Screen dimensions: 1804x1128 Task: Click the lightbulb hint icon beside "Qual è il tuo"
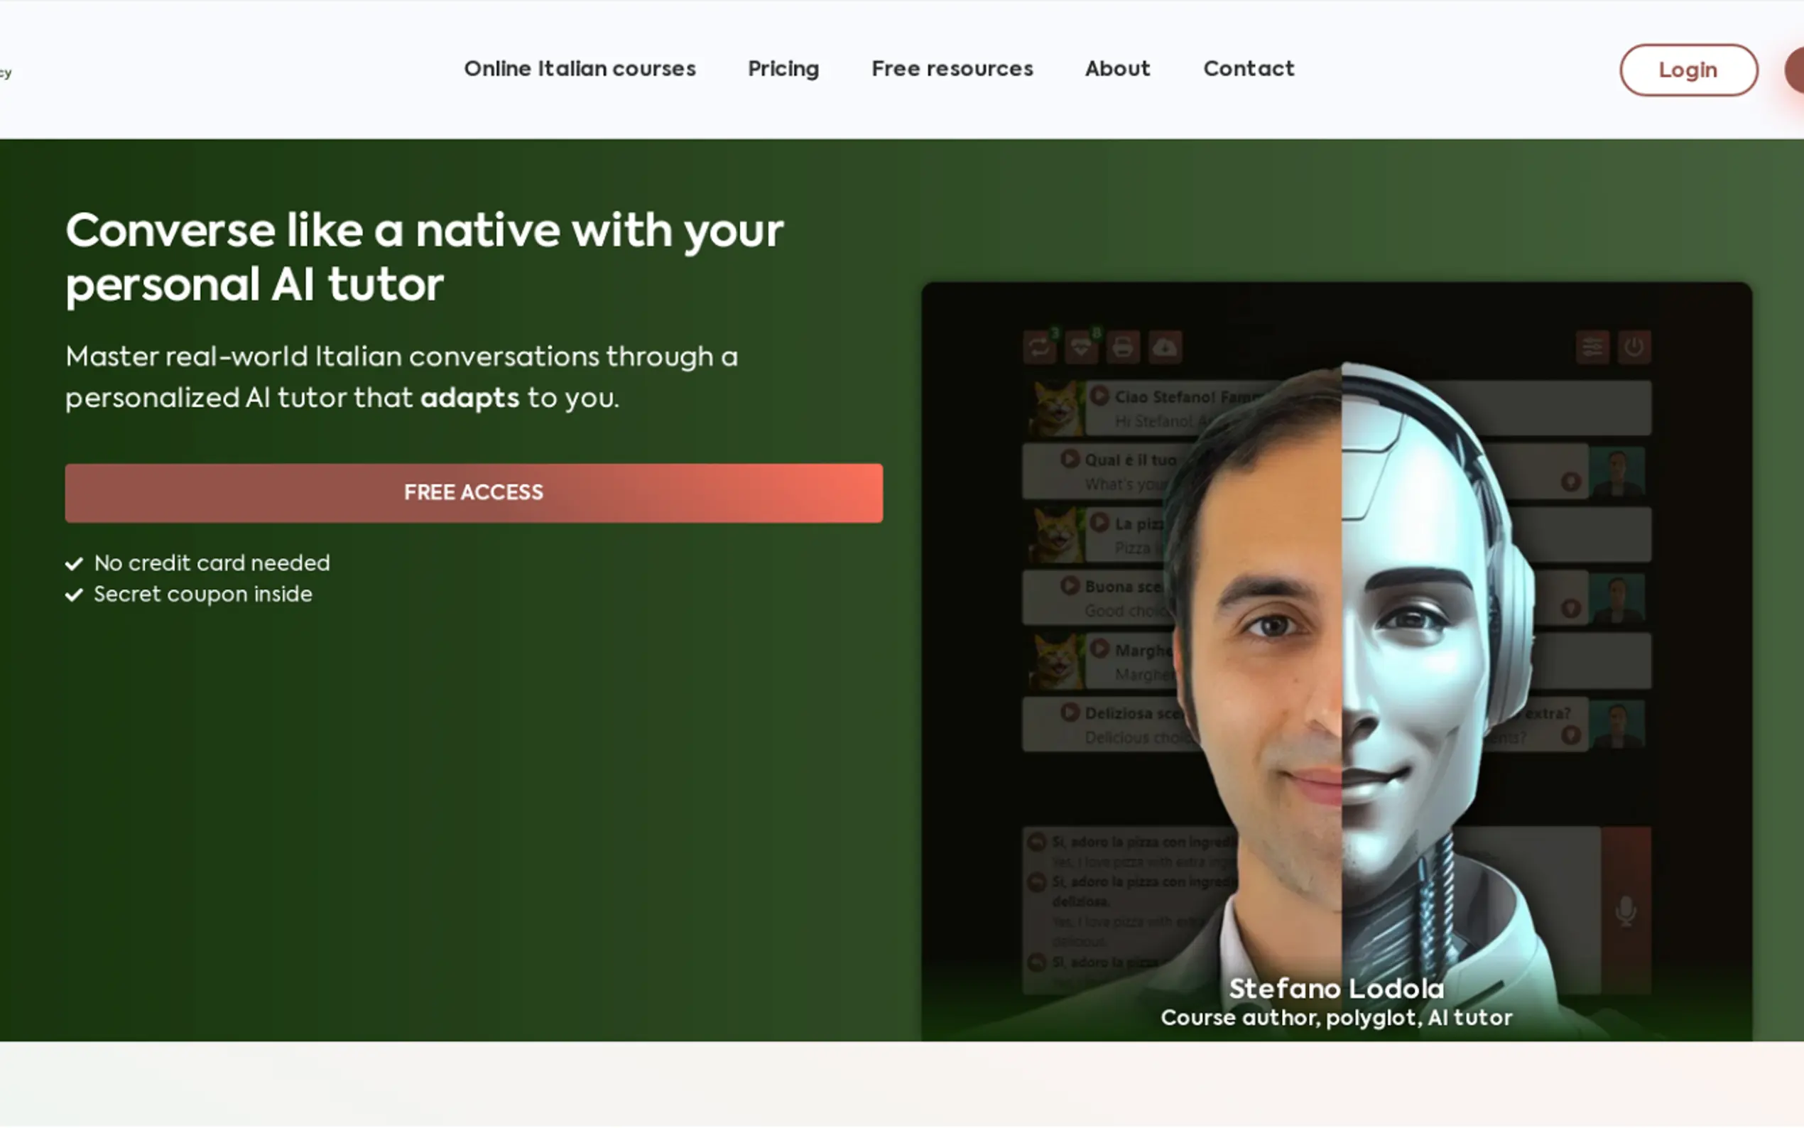(x=1570, y=482)
